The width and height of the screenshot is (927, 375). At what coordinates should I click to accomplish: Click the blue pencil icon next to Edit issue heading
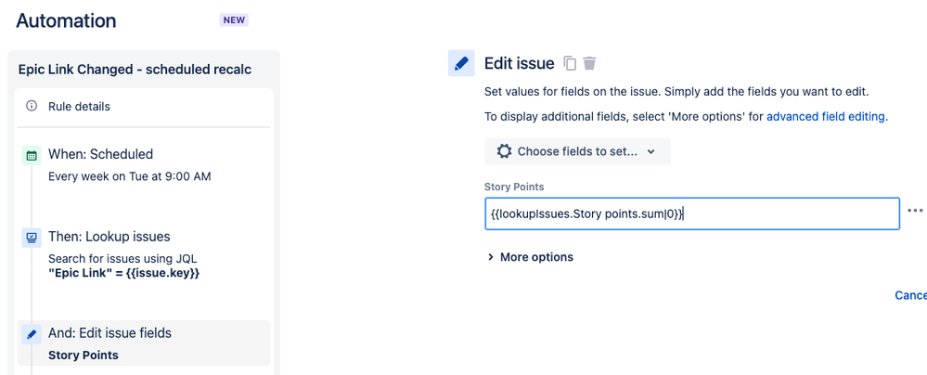[461, 63]
